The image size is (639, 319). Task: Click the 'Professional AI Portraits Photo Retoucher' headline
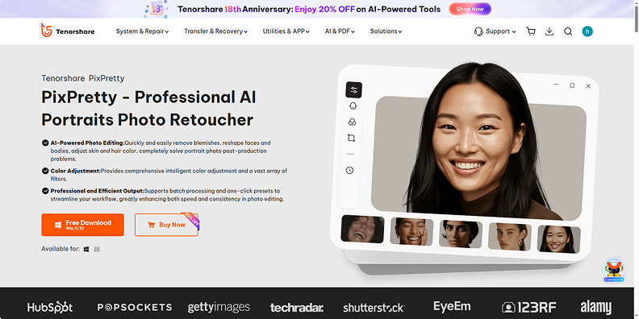click(148, 108)
